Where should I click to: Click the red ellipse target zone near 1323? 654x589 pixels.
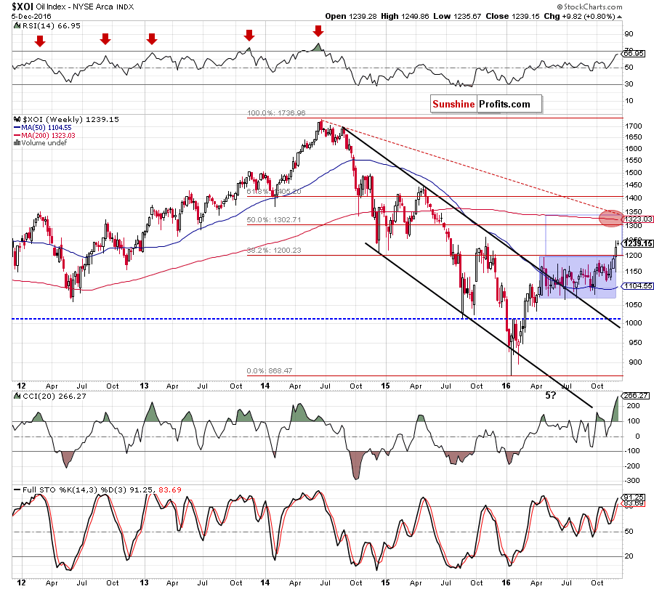(x=610, y=219)
